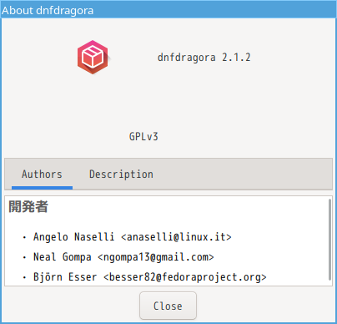Image resolution: width=337 pixels, height=324 pixels.
Task: Click the anaselli@linux.it address
Action: click(x=176, y=237)
